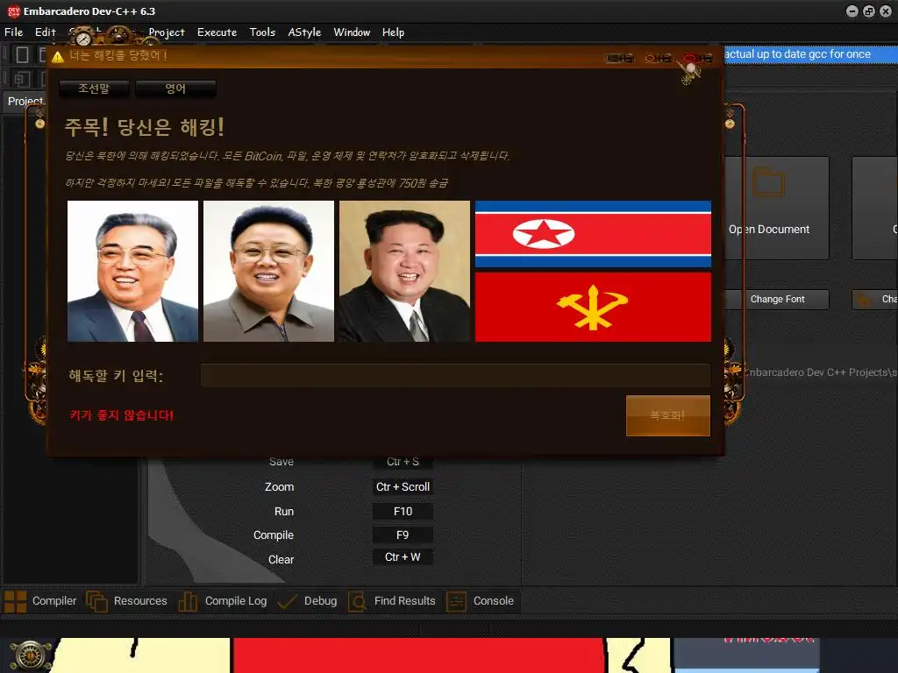This screenshot has width=898, height=673.
Task: Select the Project tab in the left panel
Action: [x=25, y=102]
